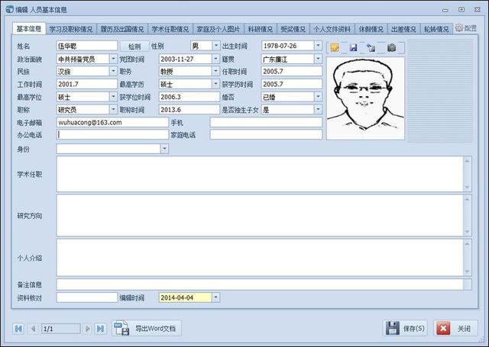Switch to 履历及出国情况 tab
The height and width of the screenshot is (347, 489).
[122, 29]
